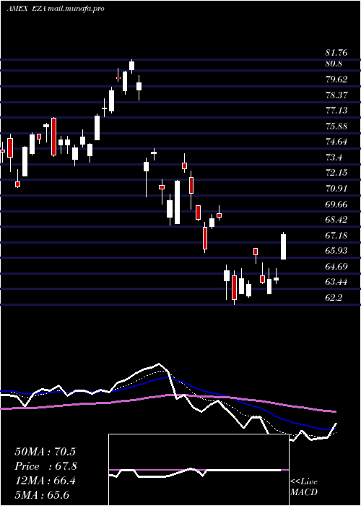Click the 50MA : 70.5 readout
361x506 pixels.
pos(45,452)
